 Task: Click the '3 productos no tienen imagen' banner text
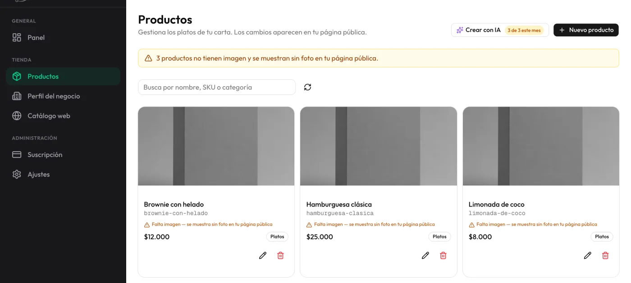tap(267, 58)
